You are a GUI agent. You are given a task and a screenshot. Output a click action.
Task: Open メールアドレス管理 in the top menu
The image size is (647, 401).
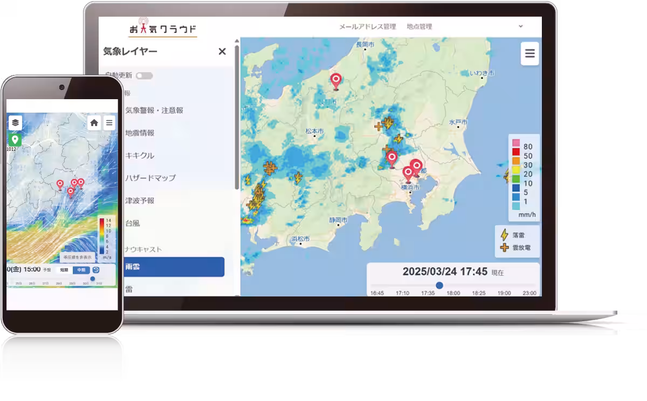click(367, 26)
